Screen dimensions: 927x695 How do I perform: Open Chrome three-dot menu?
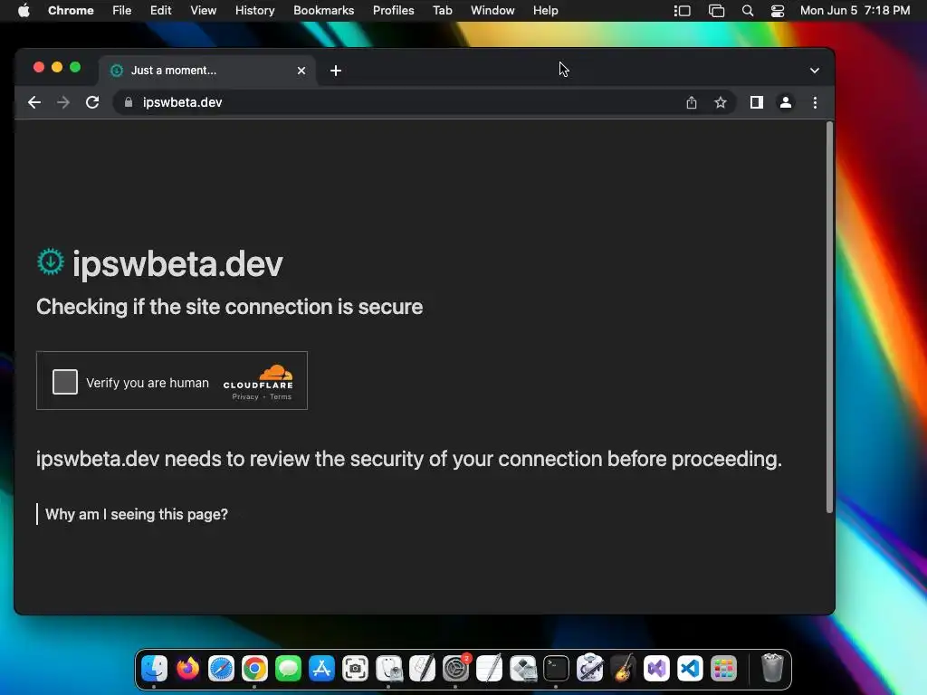[x=815, y=102]
